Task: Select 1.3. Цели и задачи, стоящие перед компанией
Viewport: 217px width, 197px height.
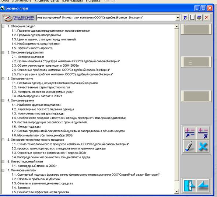Action: click(43, 39)
